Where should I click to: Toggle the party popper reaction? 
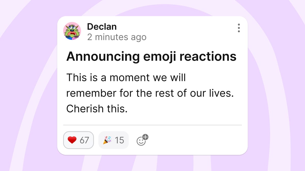tap(113, 140)
